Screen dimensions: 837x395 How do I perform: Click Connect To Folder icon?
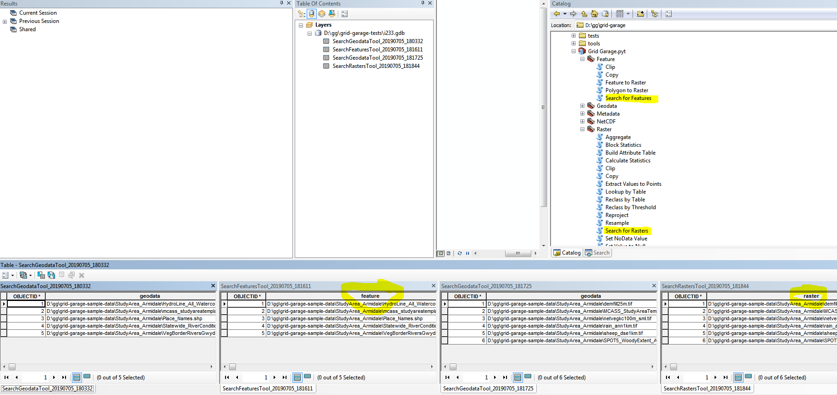[640, 14]
